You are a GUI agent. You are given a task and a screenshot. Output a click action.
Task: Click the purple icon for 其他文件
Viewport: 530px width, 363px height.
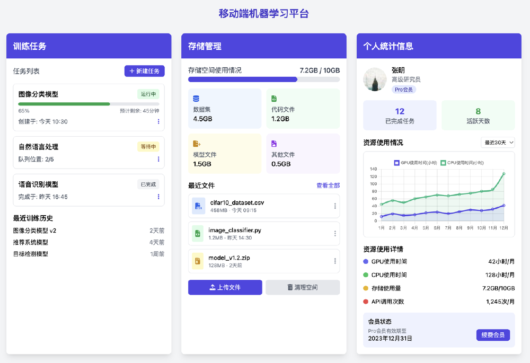274,143
